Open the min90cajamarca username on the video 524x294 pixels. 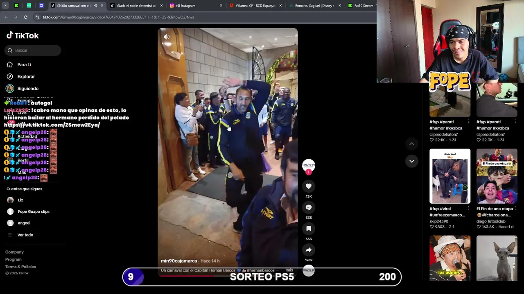pos(179,261)
